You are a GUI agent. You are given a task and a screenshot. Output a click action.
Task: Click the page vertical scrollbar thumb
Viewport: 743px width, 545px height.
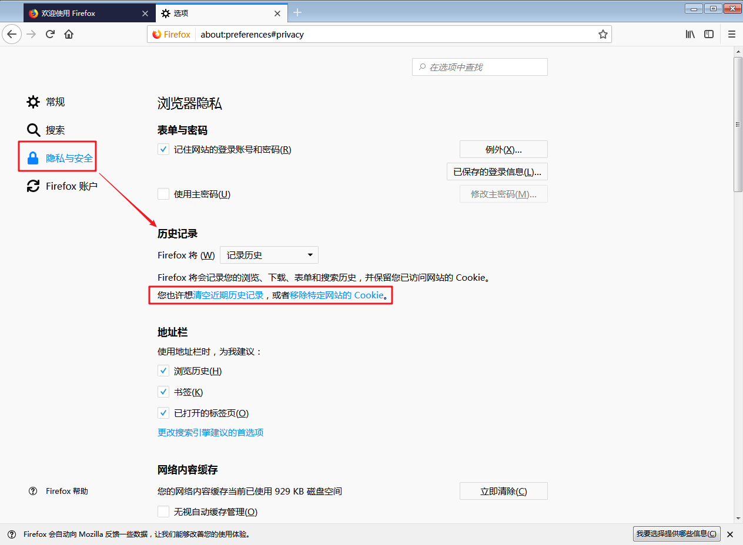(738, 124)
